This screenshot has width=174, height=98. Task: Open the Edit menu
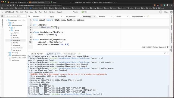[22, 12]
